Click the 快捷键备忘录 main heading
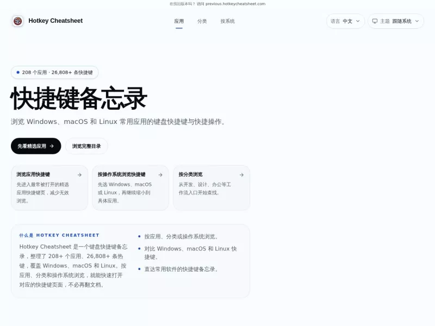The width and height of the screenshot is (435, 326). (x=78, y=98)
